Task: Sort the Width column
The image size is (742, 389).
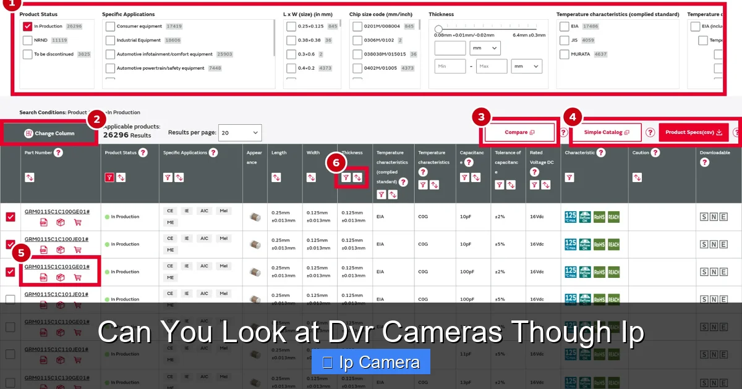Action: coord(312,177)
